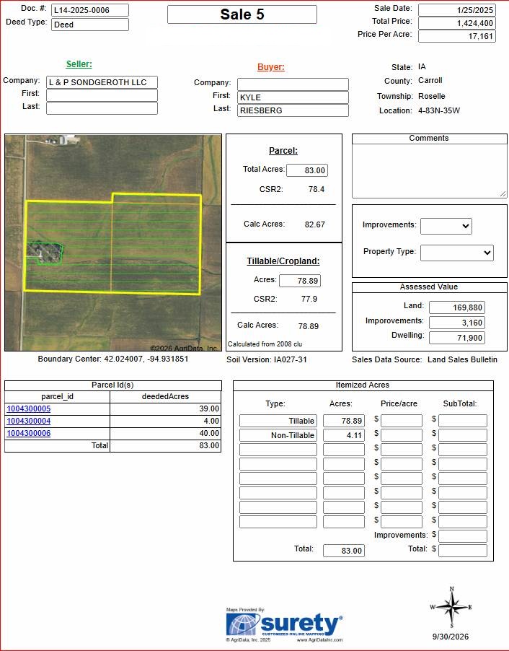Image resolution: width=509 pixels, height=651 pixels.
Task: Click the Township value Roselle
Action: pos(432,96)
